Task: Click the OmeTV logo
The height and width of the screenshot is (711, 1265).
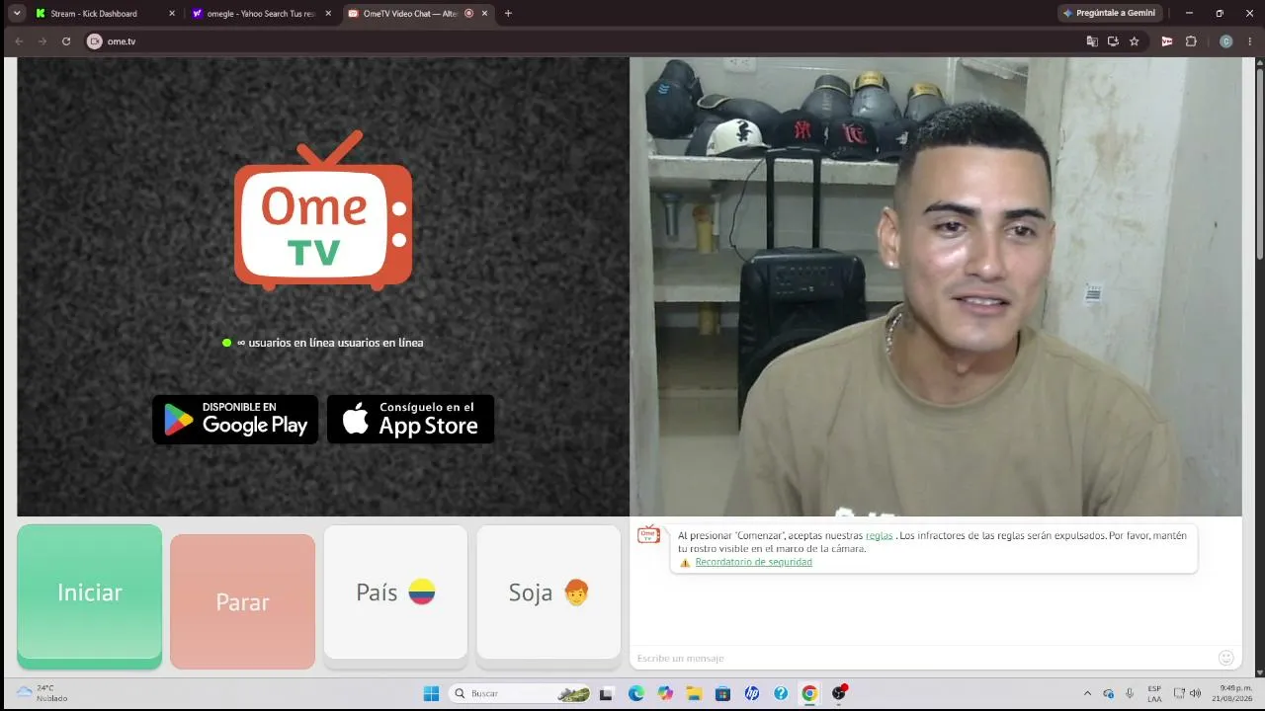Action: point(323,211)
